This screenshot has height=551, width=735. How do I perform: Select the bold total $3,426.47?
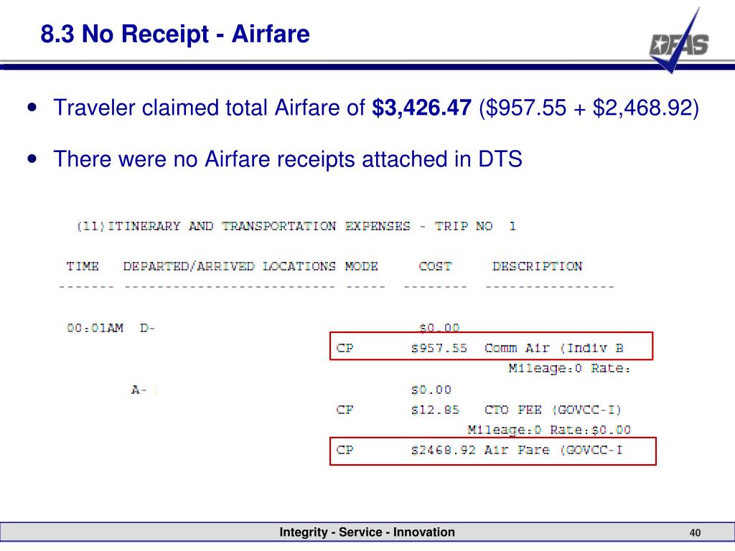pyautogui.click(x=421, y=108)
